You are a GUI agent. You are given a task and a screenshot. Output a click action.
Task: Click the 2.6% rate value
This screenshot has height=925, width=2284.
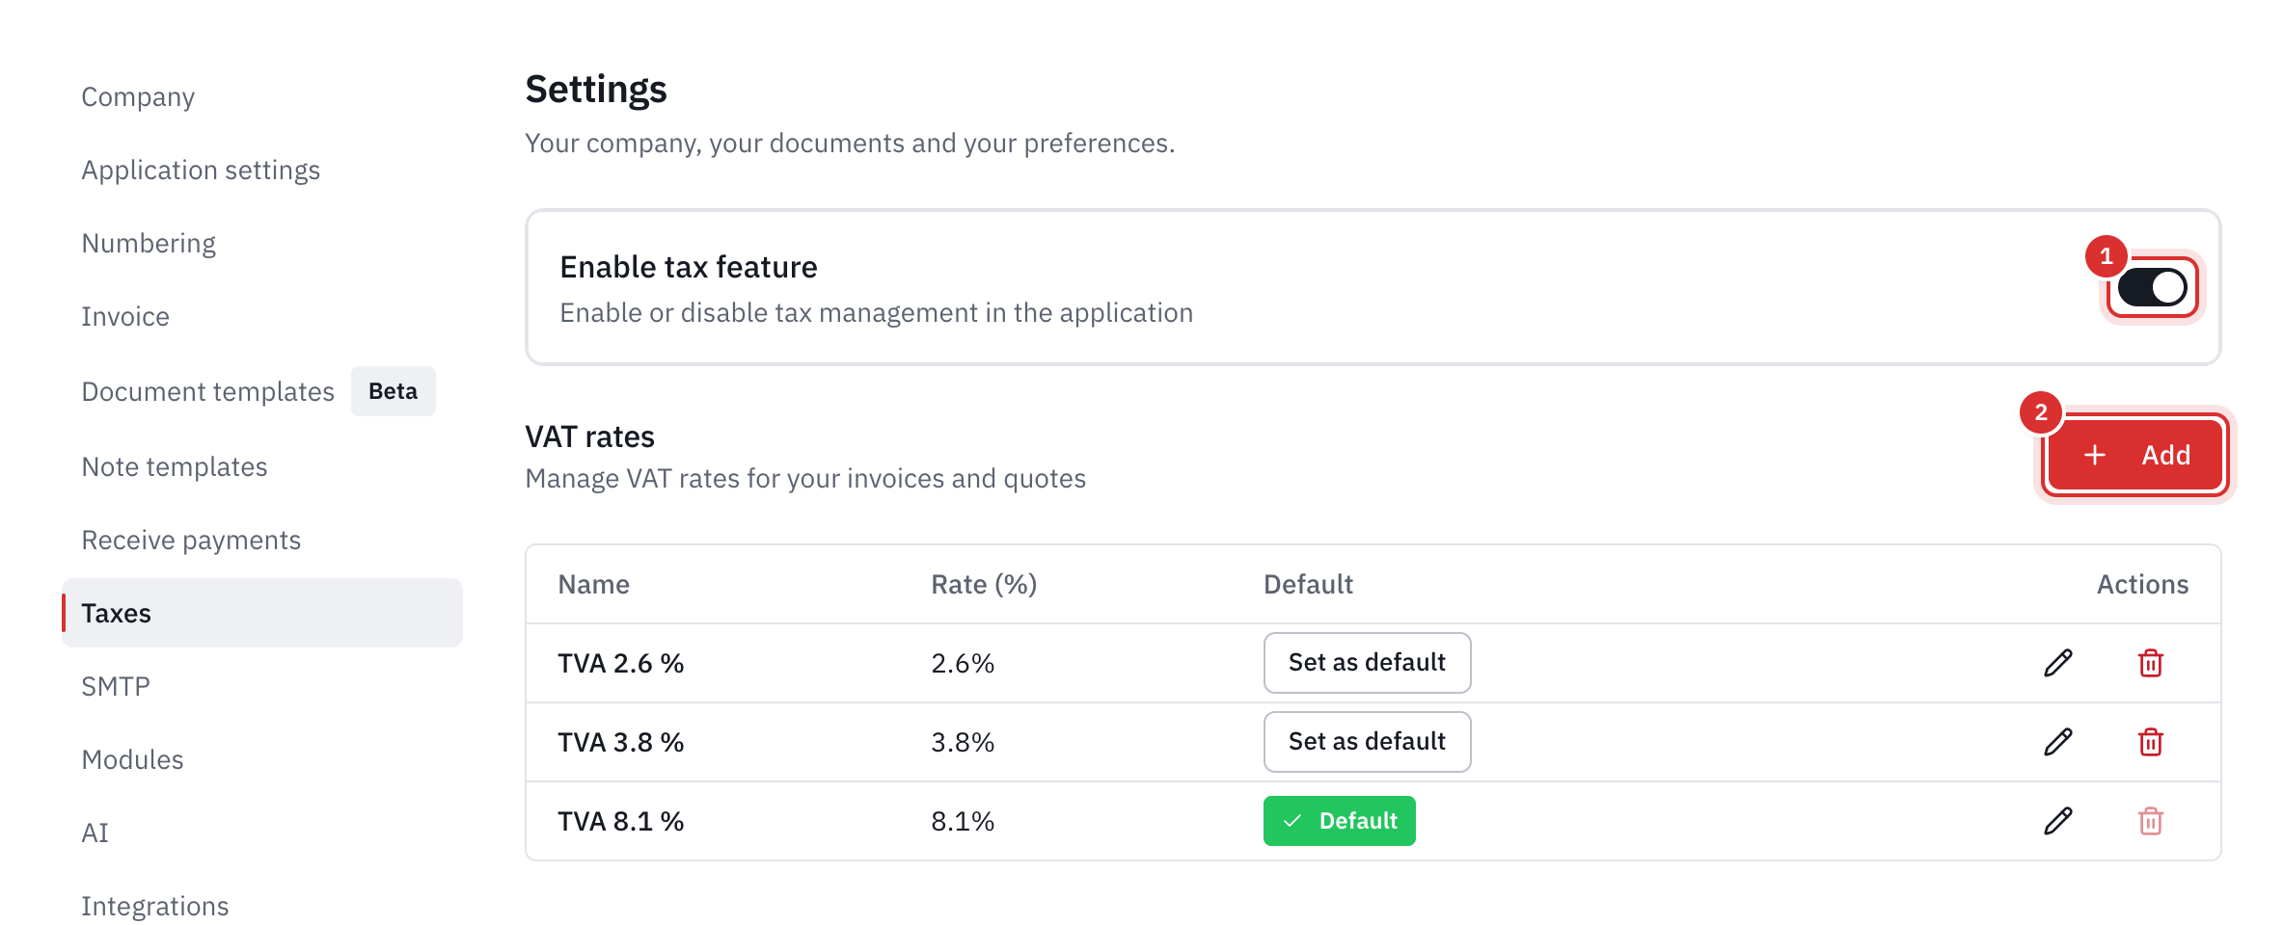963,664
